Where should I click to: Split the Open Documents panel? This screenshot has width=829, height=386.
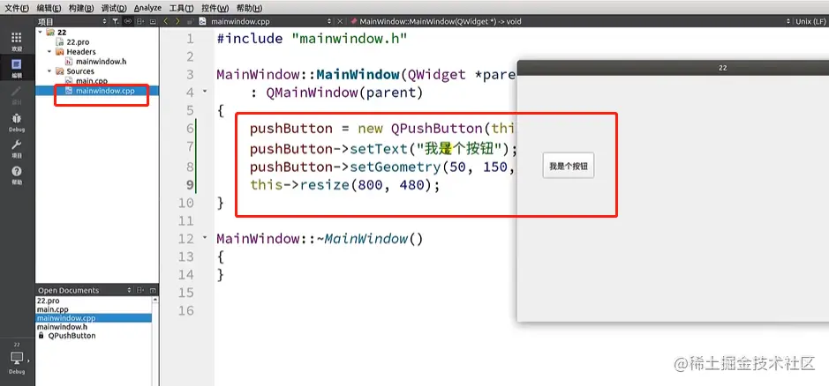coord(140,291)
